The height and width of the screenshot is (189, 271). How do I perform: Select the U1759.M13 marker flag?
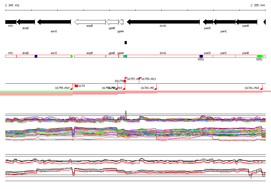coord(140,79)
